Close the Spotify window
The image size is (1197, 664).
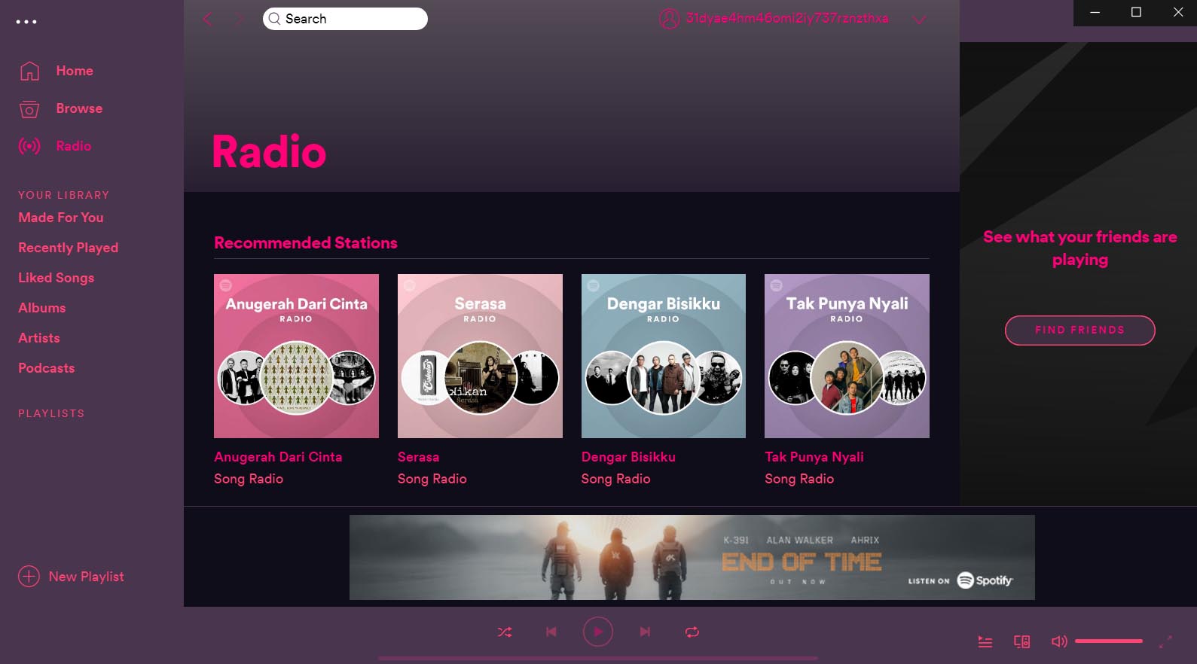(1178, 13)
